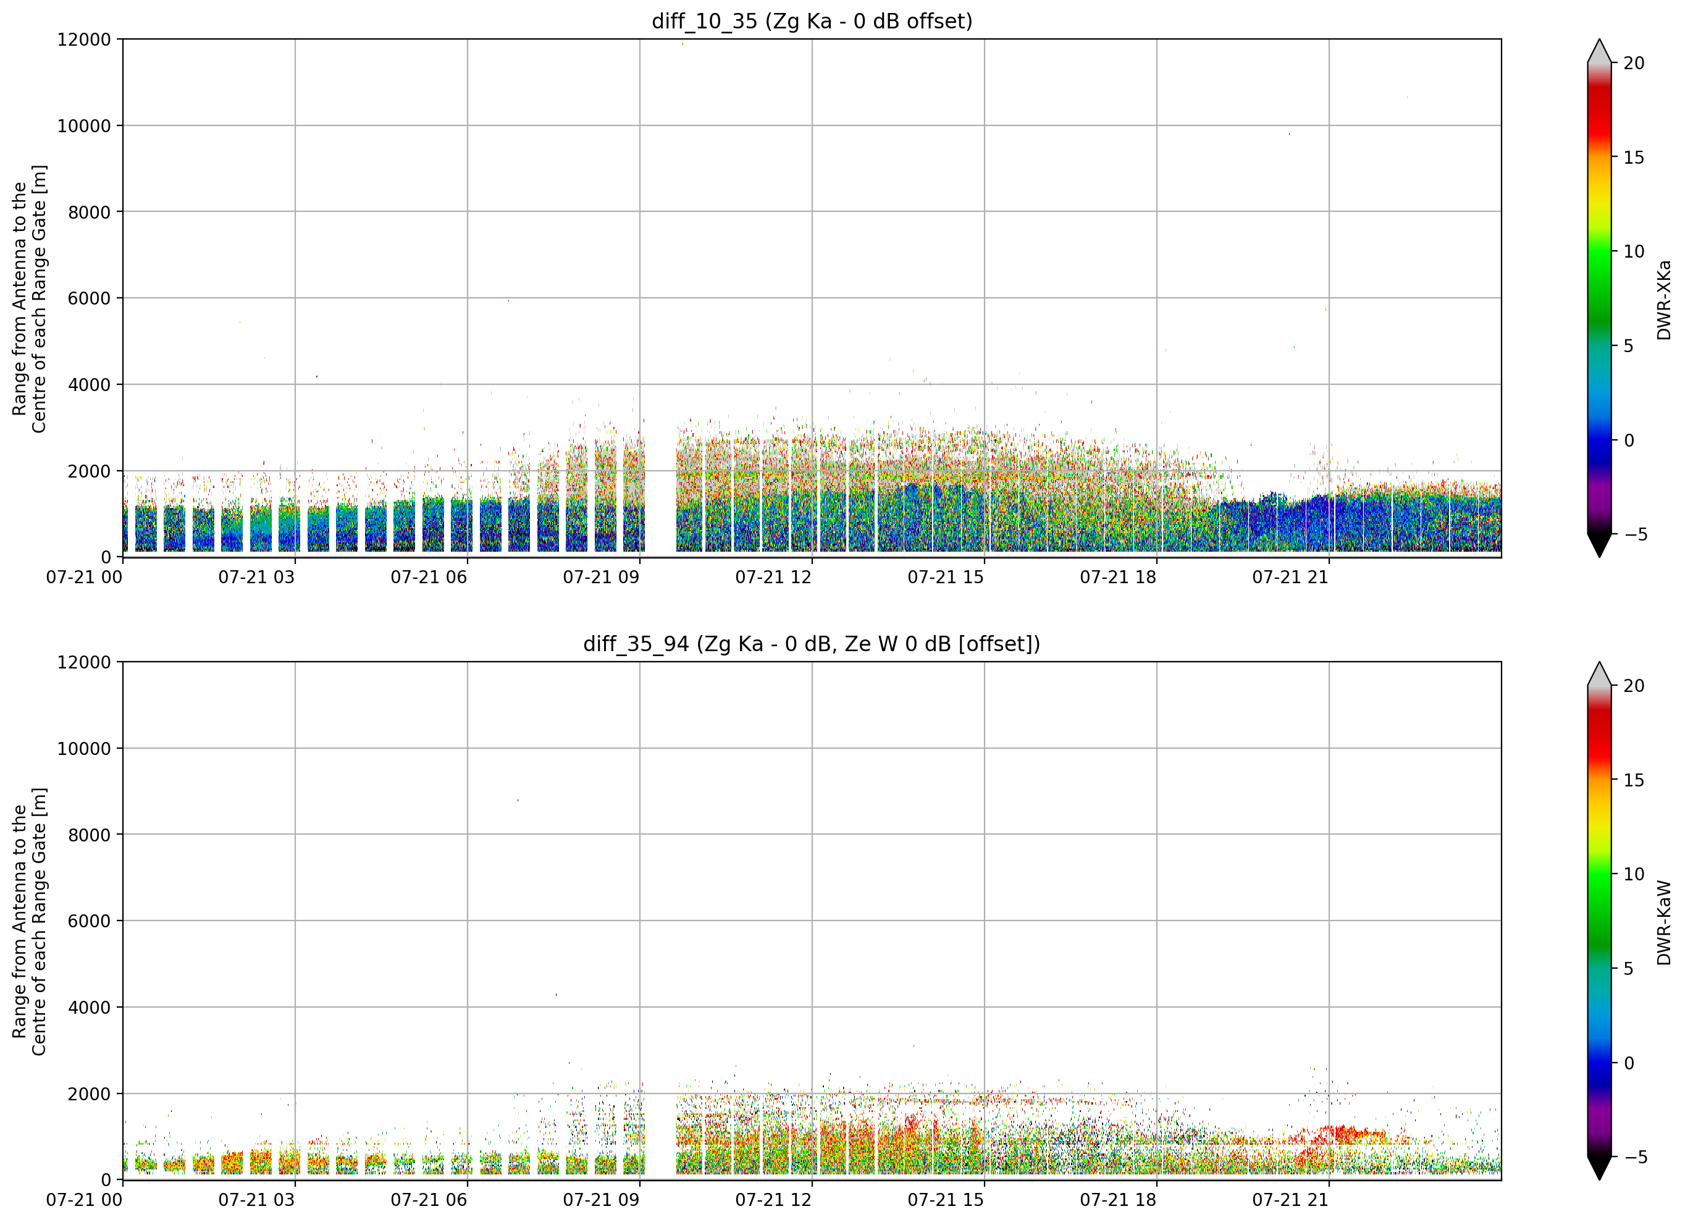Click lower black arrow of DWR-KaW colorbar
The width and height of the screenshot is (1685, 1222).
(1600, 1168)
